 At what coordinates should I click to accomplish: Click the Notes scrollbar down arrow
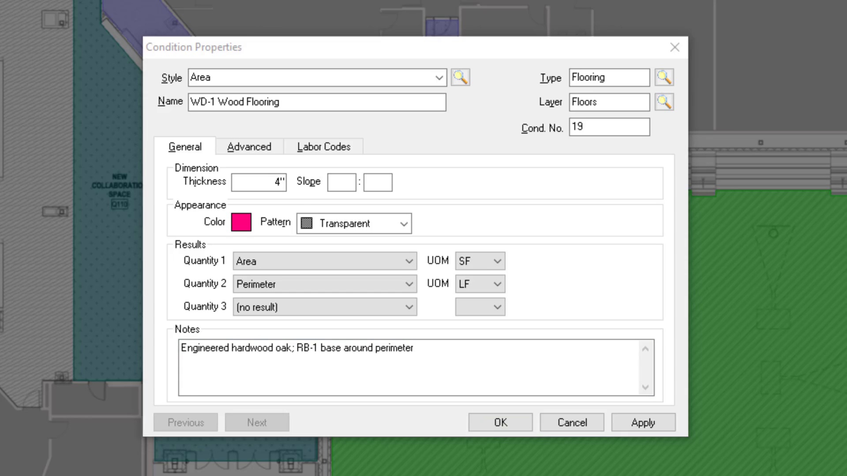[x=645, y=387]
